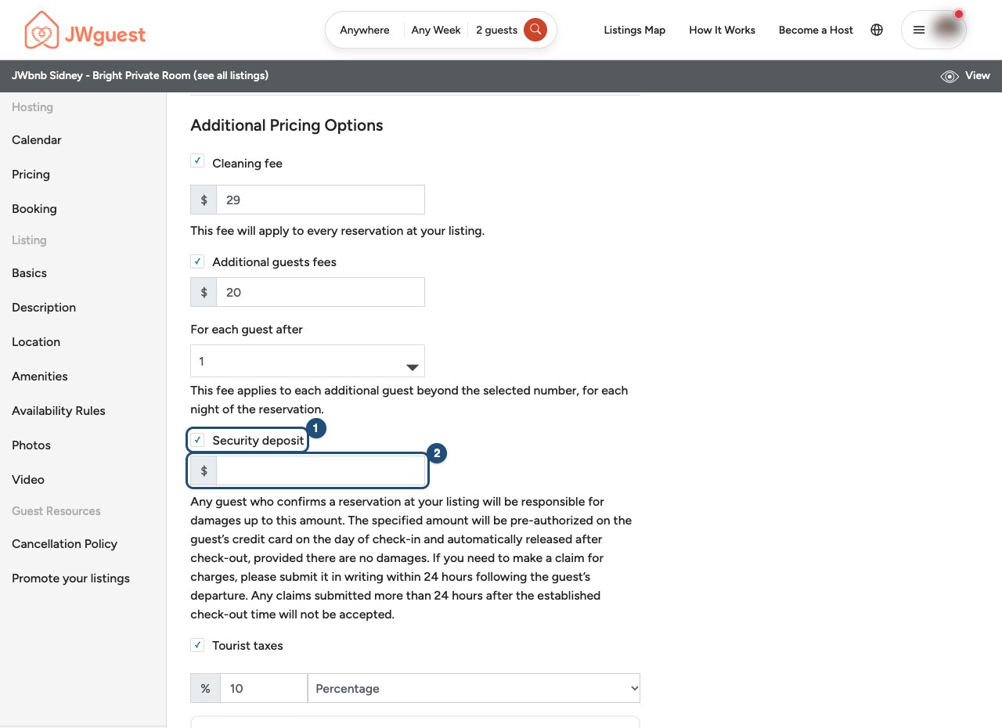Click the 2 guests search filter
Image resolution: width=1002 pixels, height=728 pixels.
497,30
